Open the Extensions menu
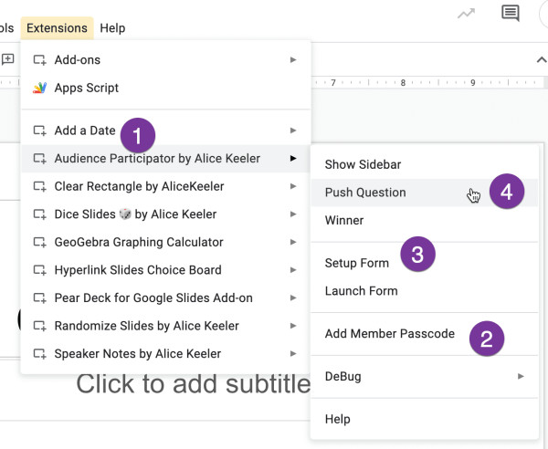This screenshot has height=449, width=548. pyautogui.click(x=57, y=28)
